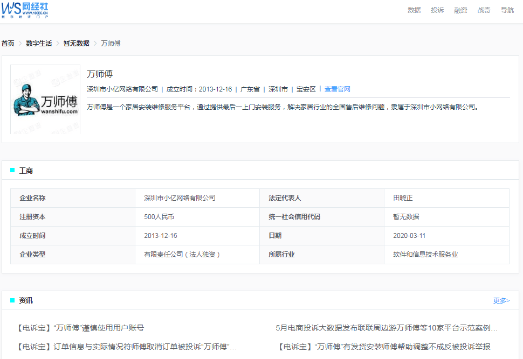
Task: Click the 万师傅 company title heading
Action: pyautogui.click(x=100, y=74)
